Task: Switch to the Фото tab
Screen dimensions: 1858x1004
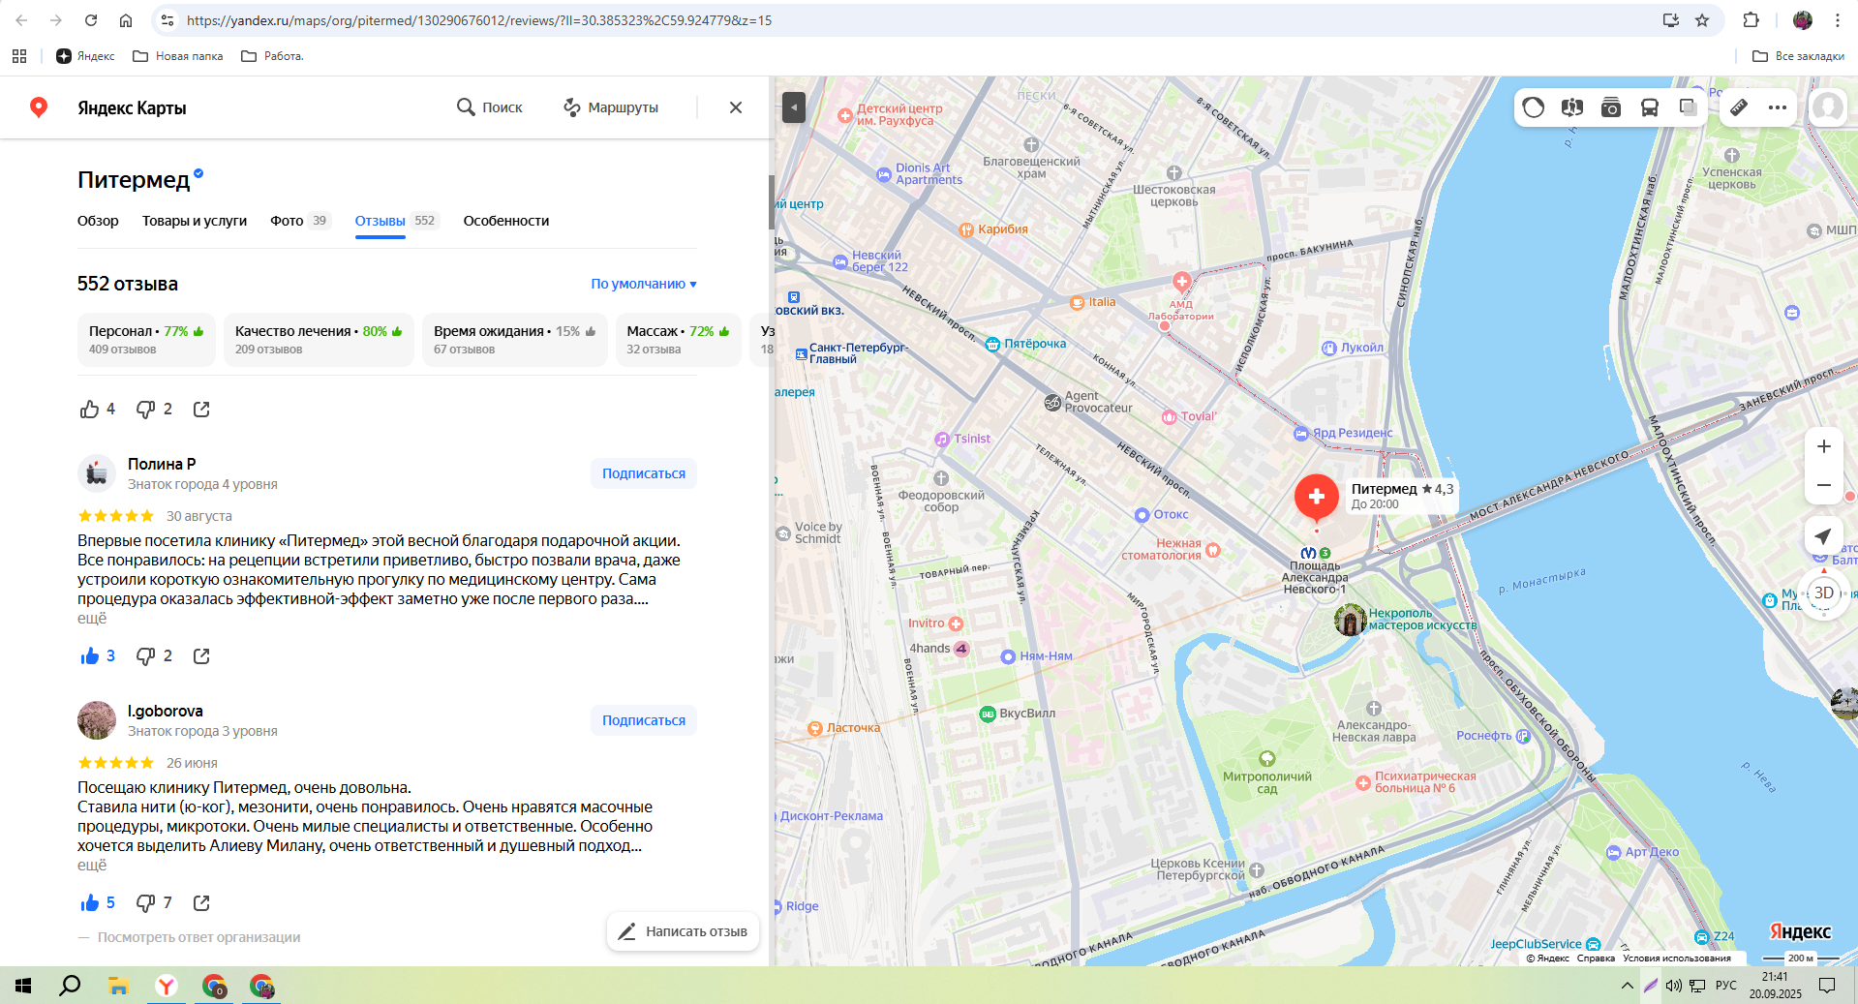Action: [x=287, y=221]
